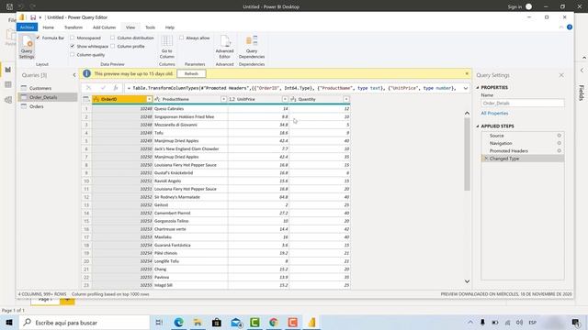The image size is (588, 330).
Task: Click the data grid vertical scrollbar thumb
Action: 467,154
